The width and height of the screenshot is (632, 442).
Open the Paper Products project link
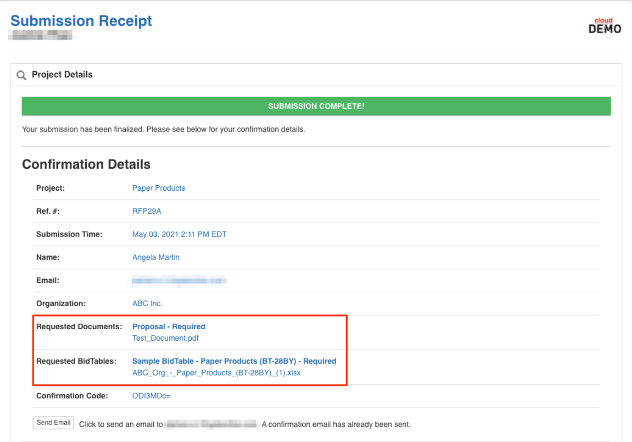tap(159, 188)
